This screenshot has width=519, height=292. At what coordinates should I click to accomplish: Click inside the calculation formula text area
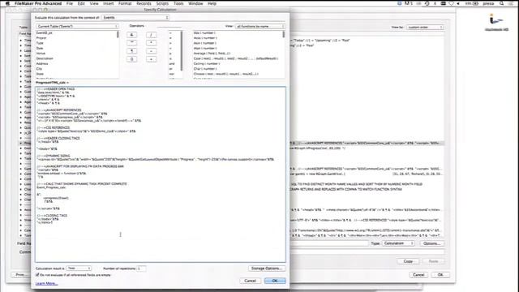(x=161, y=174)
